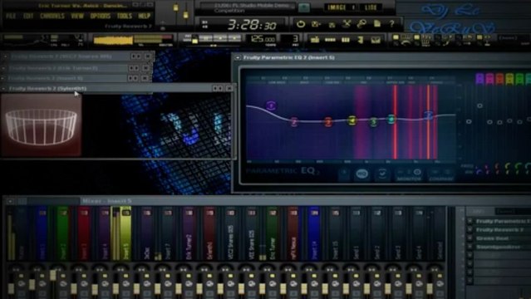Click the red band 3 token in EQ
The image size is (531, 299).
(x=500, y=79)
